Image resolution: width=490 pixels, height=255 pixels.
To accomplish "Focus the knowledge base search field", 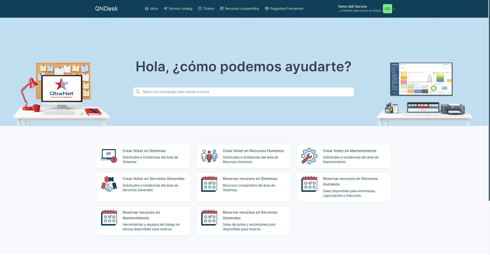I will [x=244, y=92].
